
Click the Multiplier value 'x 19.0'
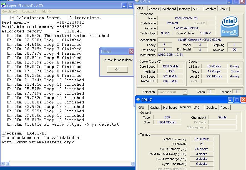coord(170,72)
